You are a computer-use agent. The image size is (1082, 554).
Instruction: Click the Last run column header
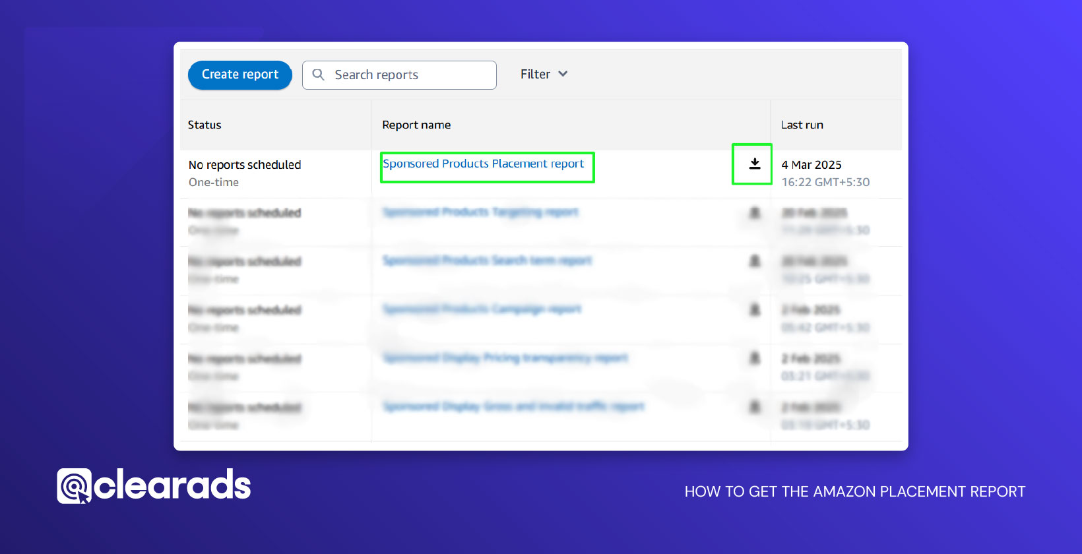tap(802, 125)
